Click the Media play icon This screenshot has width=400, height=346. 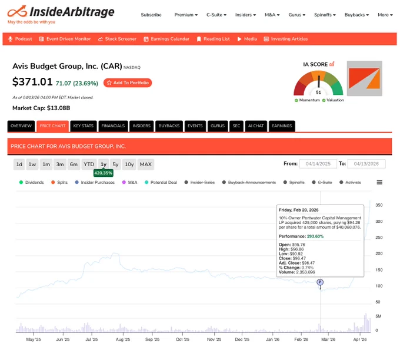tap(239, 39)
